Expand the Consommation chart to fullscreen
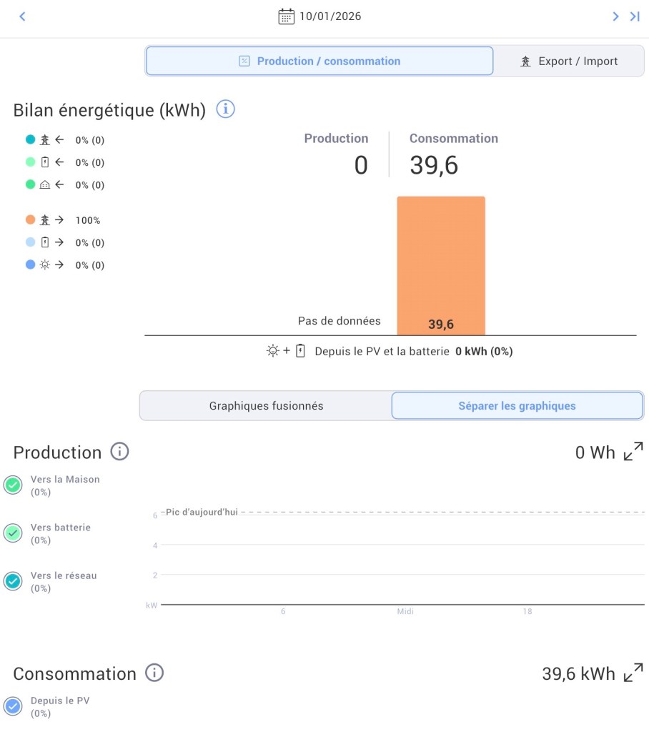649x732 pixels. pyautogui.click(x=633, y=673)
